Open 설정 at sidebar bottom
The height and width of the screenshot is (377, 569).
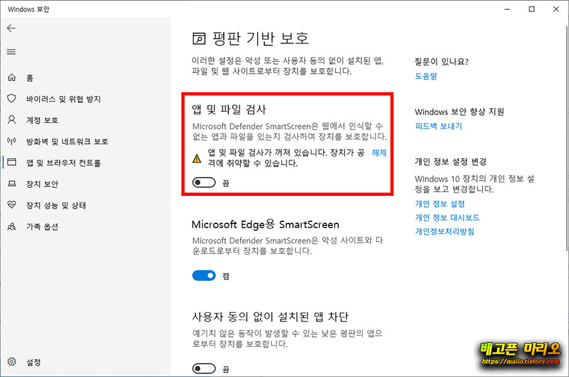pyautogui.click(x=33, y=362)
